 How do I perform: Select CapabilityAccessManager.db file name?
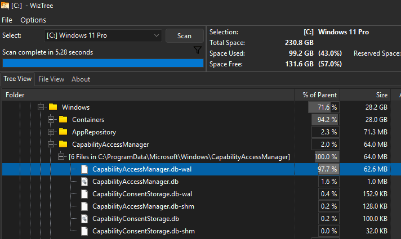[x=136, y=182]
